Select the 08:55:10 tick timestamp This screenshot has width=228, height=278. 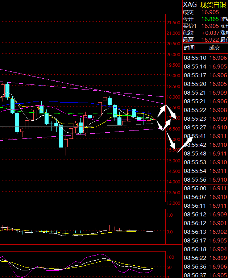click(x=195, y=58)
